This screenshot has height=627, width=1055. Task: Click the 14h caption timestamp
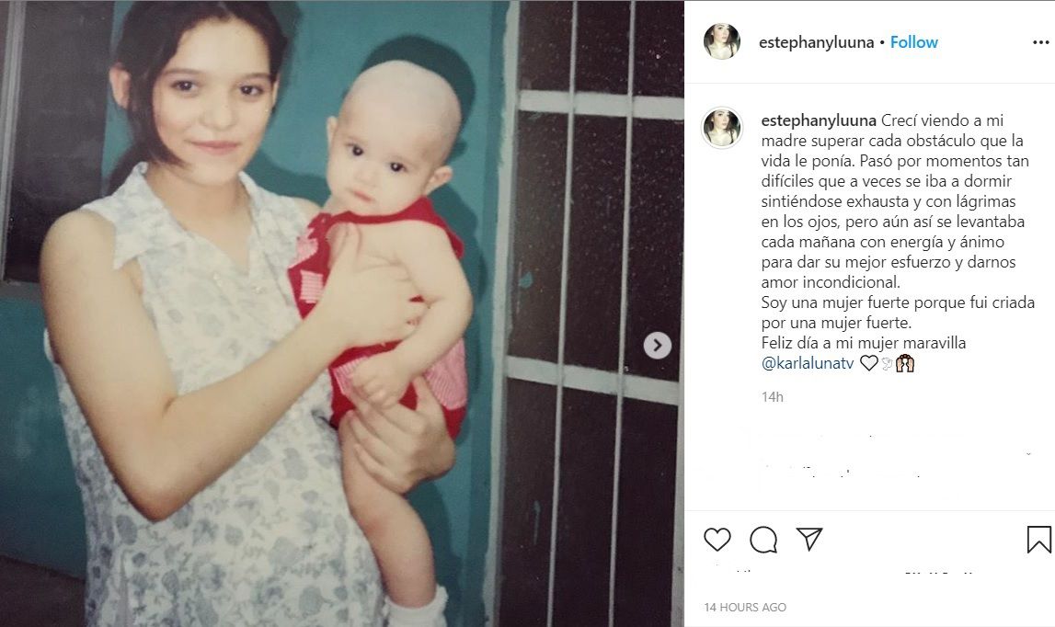point(773,397)
